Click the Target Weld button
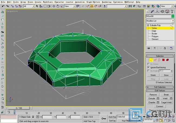Image resolution: width=176 pixels, height=123 pixels. coord(166,102)
